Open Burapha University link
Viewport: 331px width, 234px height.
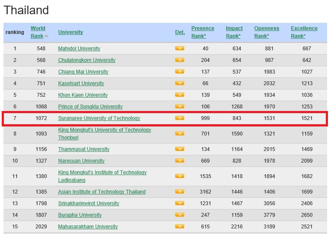point(80,215)
